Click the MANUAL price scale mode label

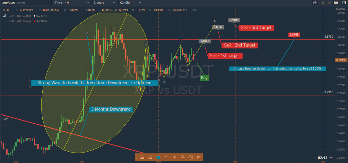341,9
